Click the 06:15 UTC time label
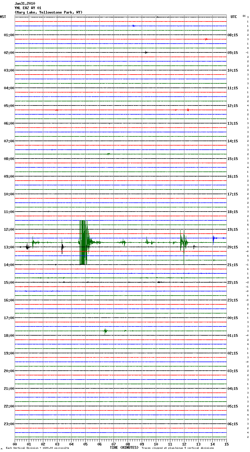250x452 pixels. click(x=233, y=424)
